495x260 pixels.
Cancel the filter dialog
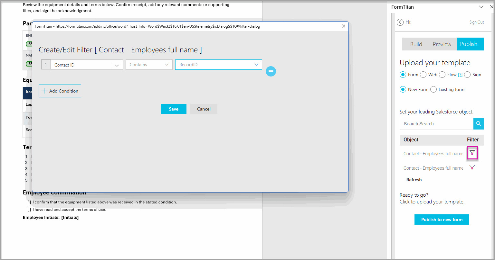pyautogui.click(x=204, y=109)
